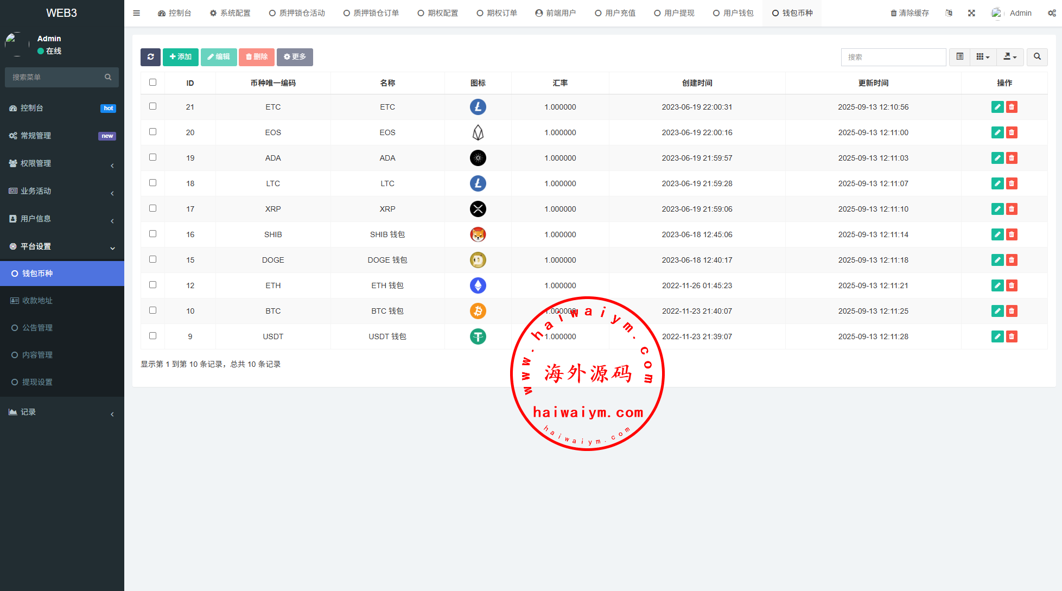Toggle the sidebar hamburger menu icon
This screenshot has width=1062, height=591.
(x=137, y=13)
